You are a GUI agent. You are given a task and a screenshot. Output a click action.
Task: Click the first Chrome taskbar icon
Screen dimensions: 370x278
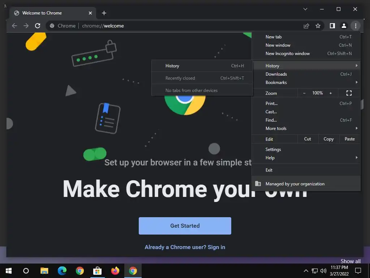80,271
